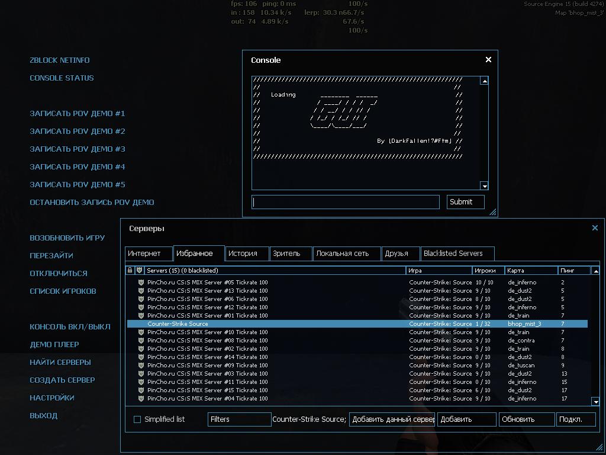Start ЗАПИСАТЬ POV ДЕМО #4
The width and height of the screenshot is (606, 455).
78,167
